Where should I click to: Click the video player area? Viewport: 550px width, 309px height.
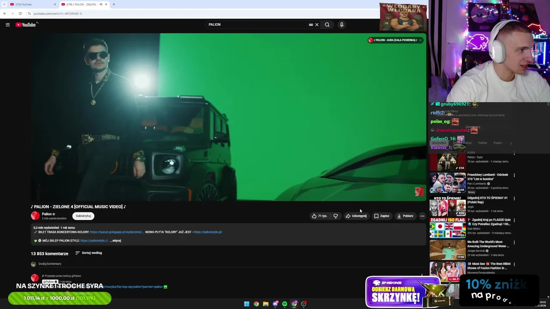point(228,117)
